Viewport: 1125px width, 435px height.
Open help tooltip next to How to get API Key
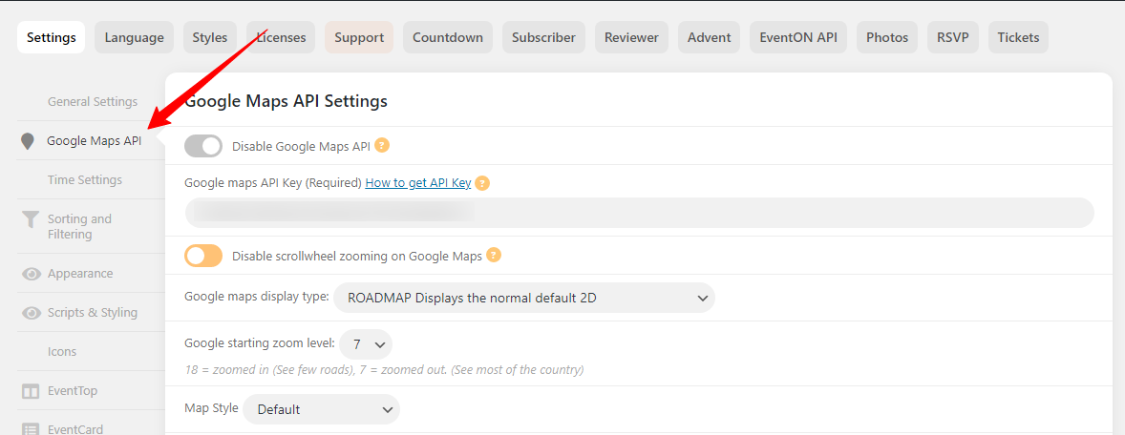coord(482,183)
